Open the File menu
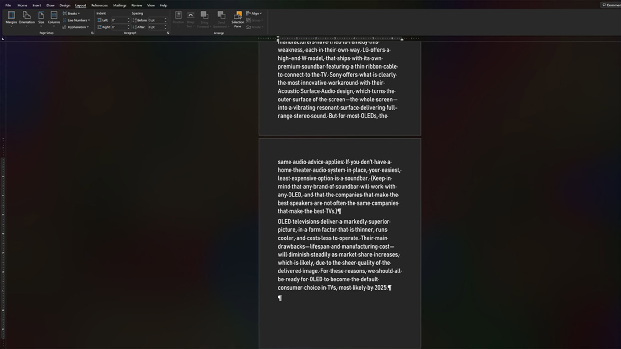 pyautogui.click(x=8, y=5)
